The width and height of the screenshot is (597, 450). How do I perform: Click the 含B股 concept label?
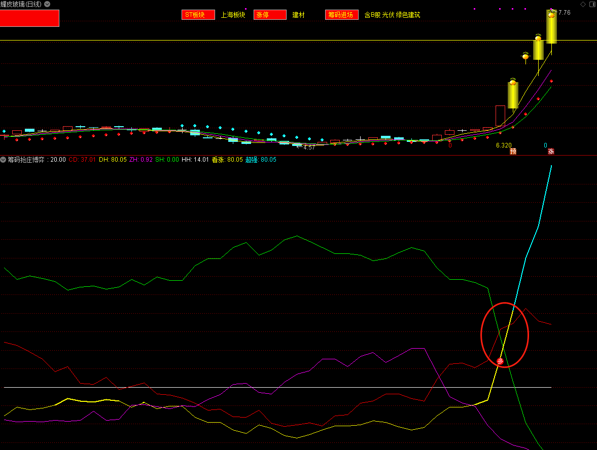[x=372, y=15]
